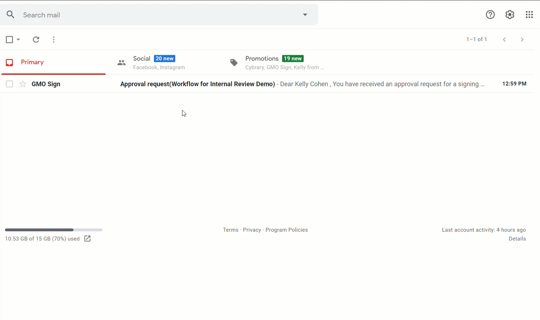Focus the Search mail field

pyautogui.click(x=159, y=15)
